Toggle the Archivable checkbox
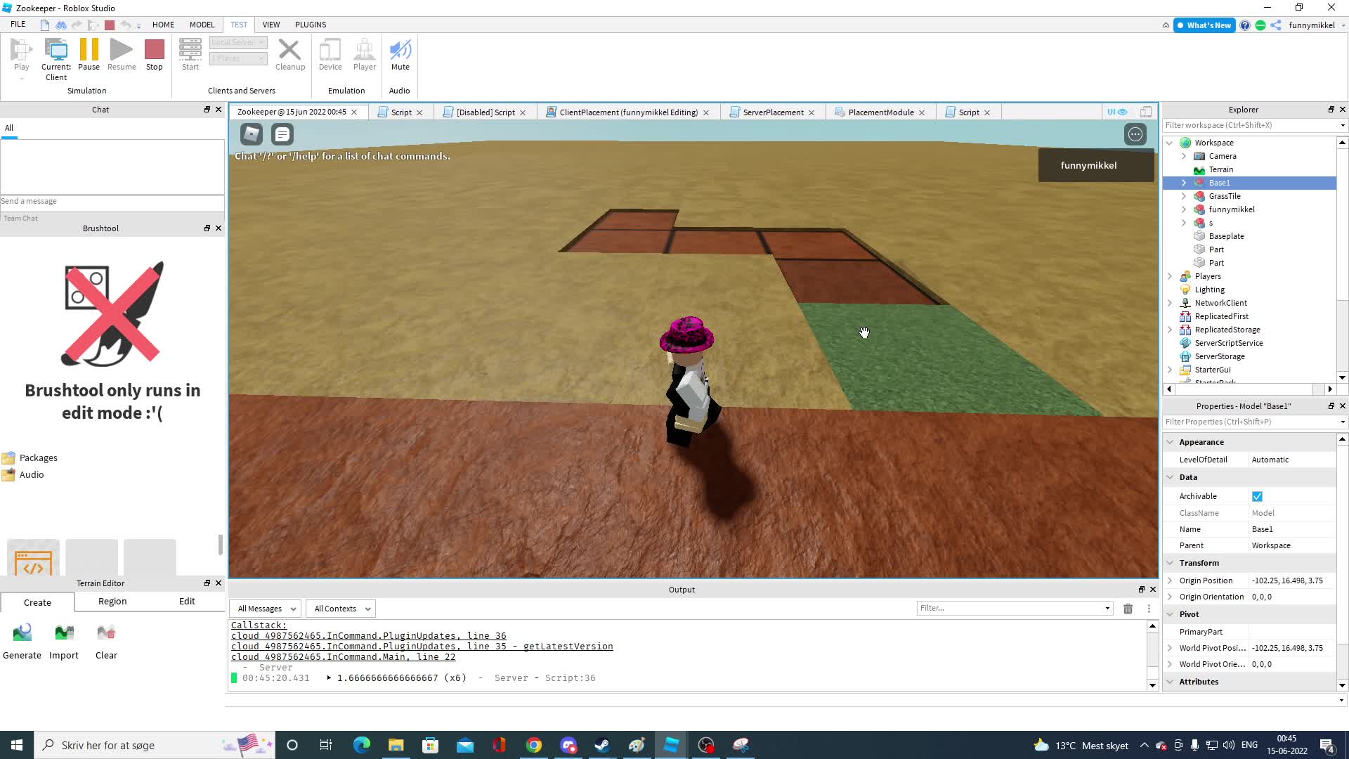The width and height of the screenshot is (1349, 759). click(1257, 496)
